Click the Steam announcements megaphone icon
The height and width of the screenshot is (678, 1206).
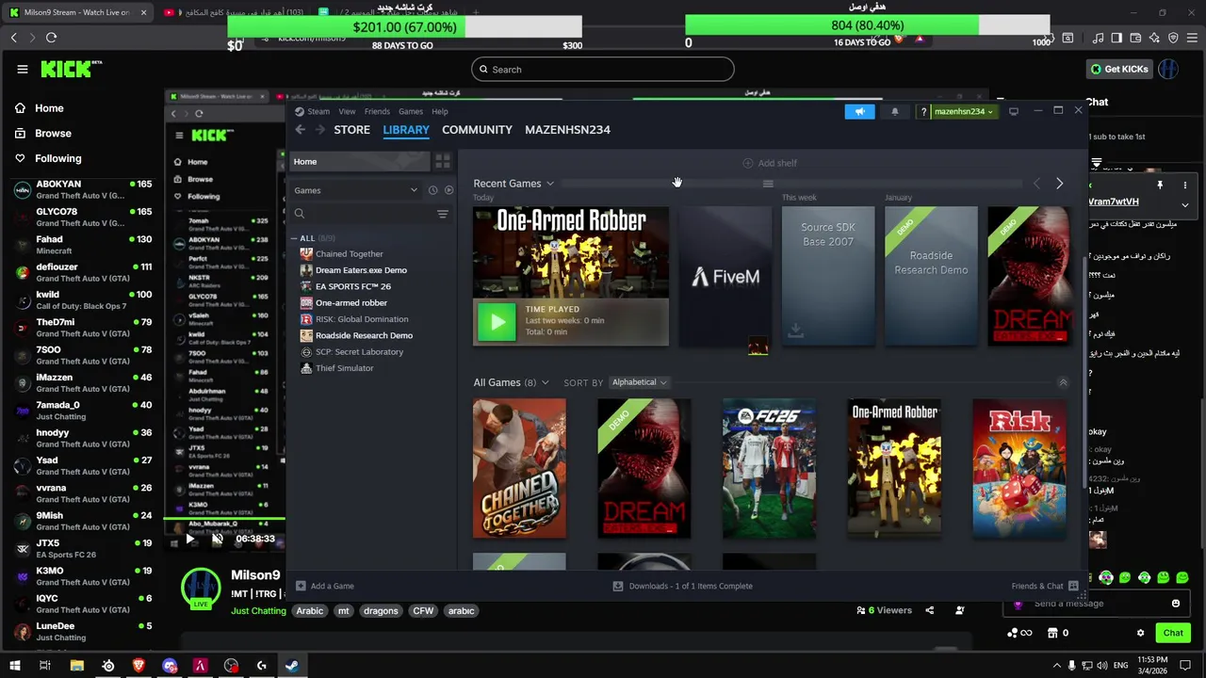click(859, 111)
